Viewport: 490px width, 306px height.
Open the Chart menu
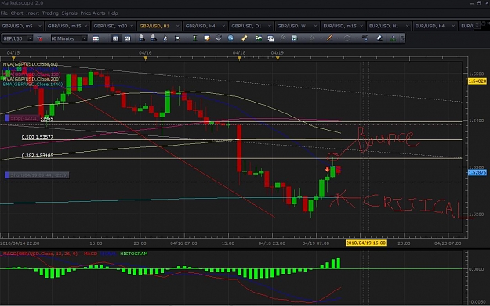click(17, 13)
